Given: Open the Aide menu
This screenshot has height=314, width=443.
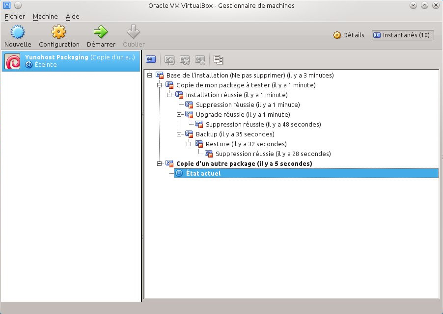Looking at the screenshot, I should (x=72, y=16).
